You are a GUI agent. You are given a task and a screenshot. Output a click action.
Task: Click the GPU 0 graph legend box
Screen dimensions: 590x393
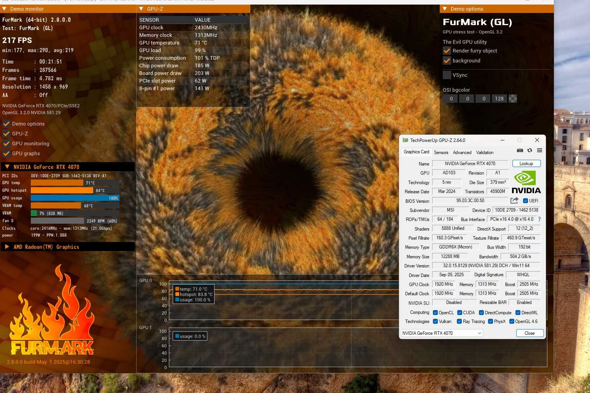194,294
